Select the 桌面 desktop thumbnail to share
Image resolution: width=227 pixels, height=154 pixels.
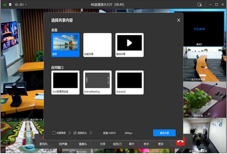pos(65,45)
